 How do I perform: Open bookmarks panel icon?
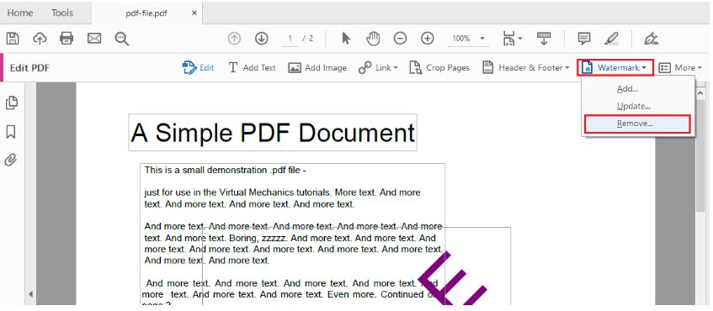11,132
